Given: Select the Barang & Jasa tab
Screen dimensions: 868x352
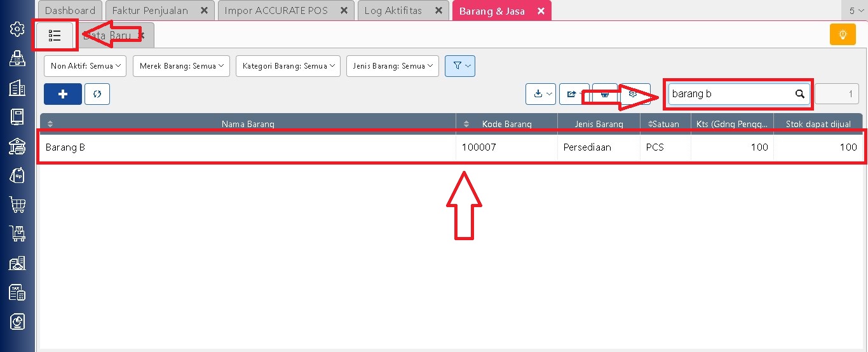Looking at the screenshot, I should 492,11.
